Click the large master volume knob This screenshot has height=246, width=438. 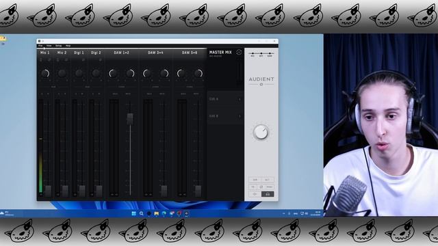tap(261, 132)
